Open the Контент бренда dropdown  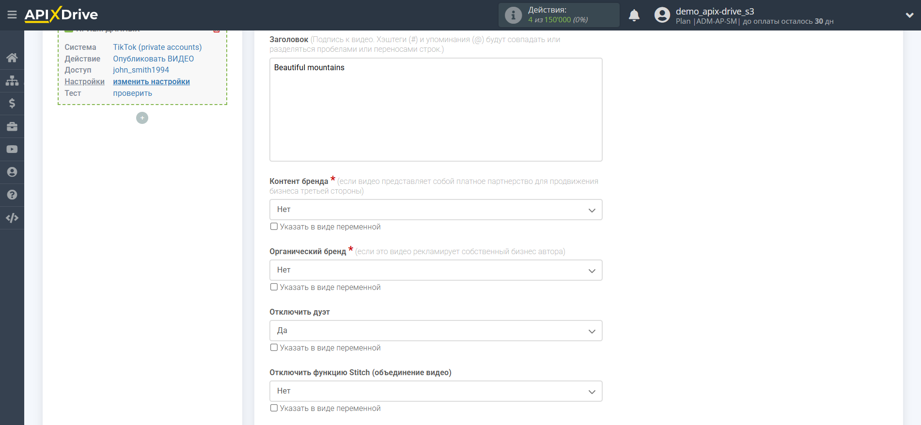pos(436,210)
